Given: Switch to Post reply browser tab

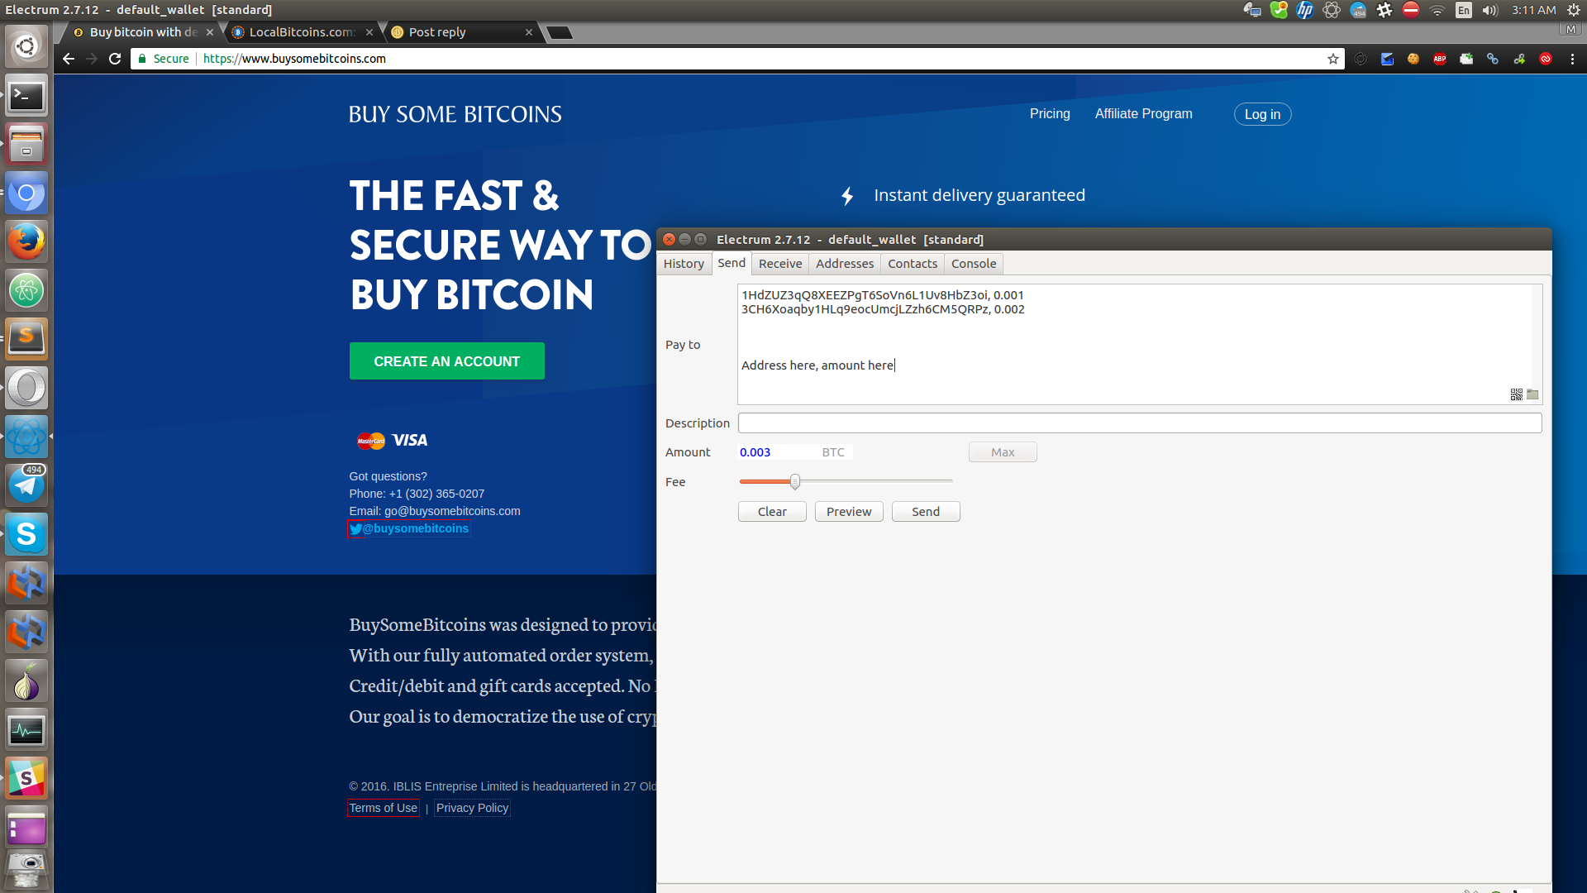Looking at the screenshot, I should (x=460, y=32).
